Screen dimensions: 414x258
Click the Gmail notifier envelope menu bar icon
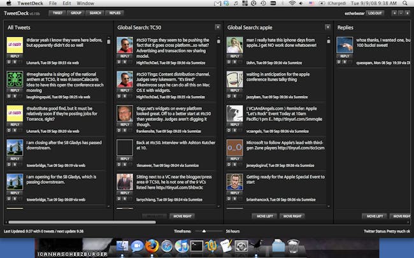[x=217, y=3]
